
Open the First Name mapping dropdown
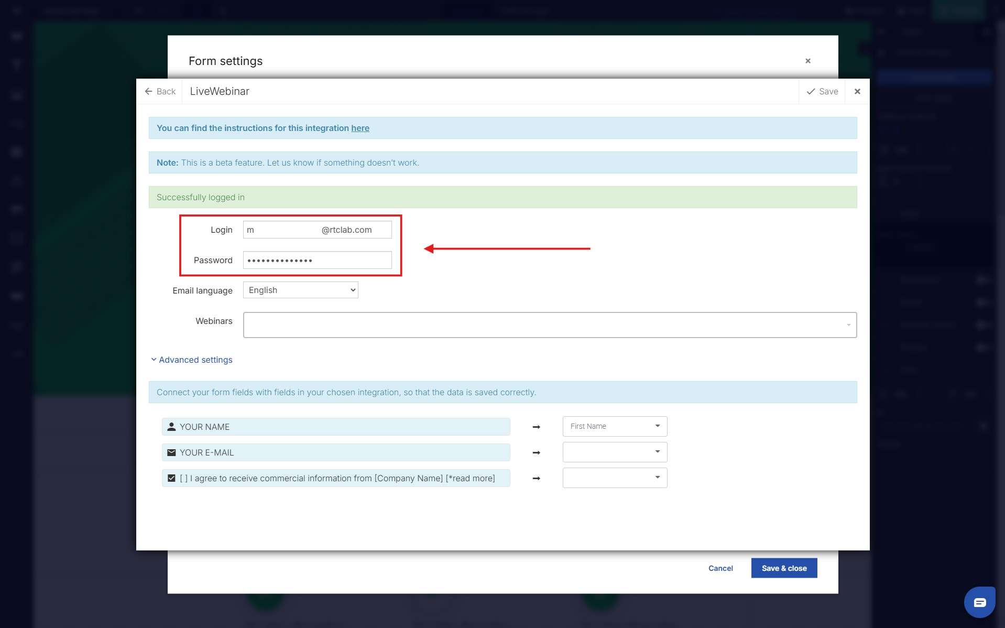pos(614,426)
